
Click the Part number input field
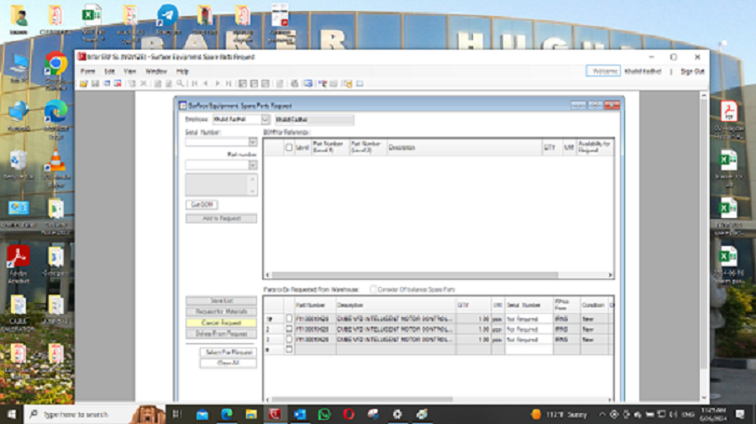(217, 165)
